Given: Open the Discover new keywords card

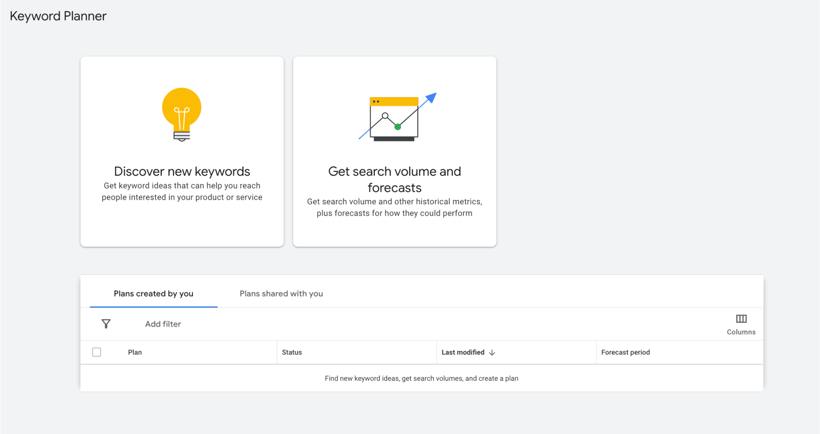Looking at the screenshot, I should 182,151.
